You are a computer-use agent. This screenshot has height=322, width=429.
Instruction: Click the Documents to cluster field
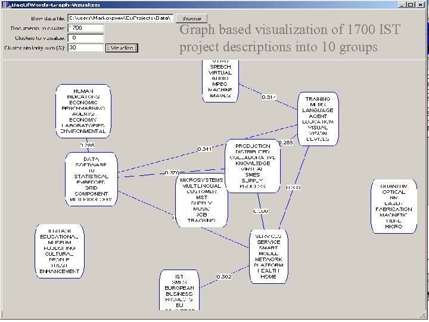(86, 28)
